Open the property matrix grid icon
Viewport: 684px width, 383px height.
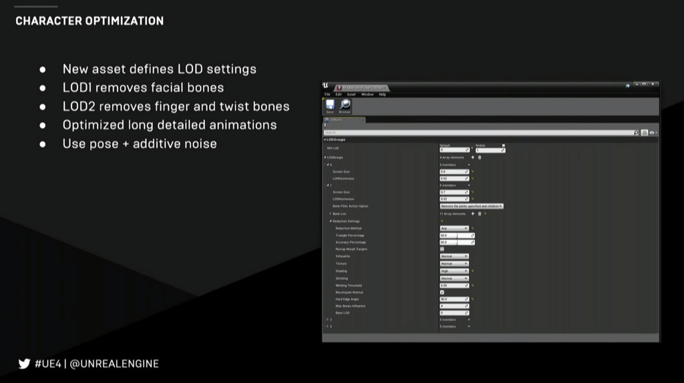coord(645,133)
